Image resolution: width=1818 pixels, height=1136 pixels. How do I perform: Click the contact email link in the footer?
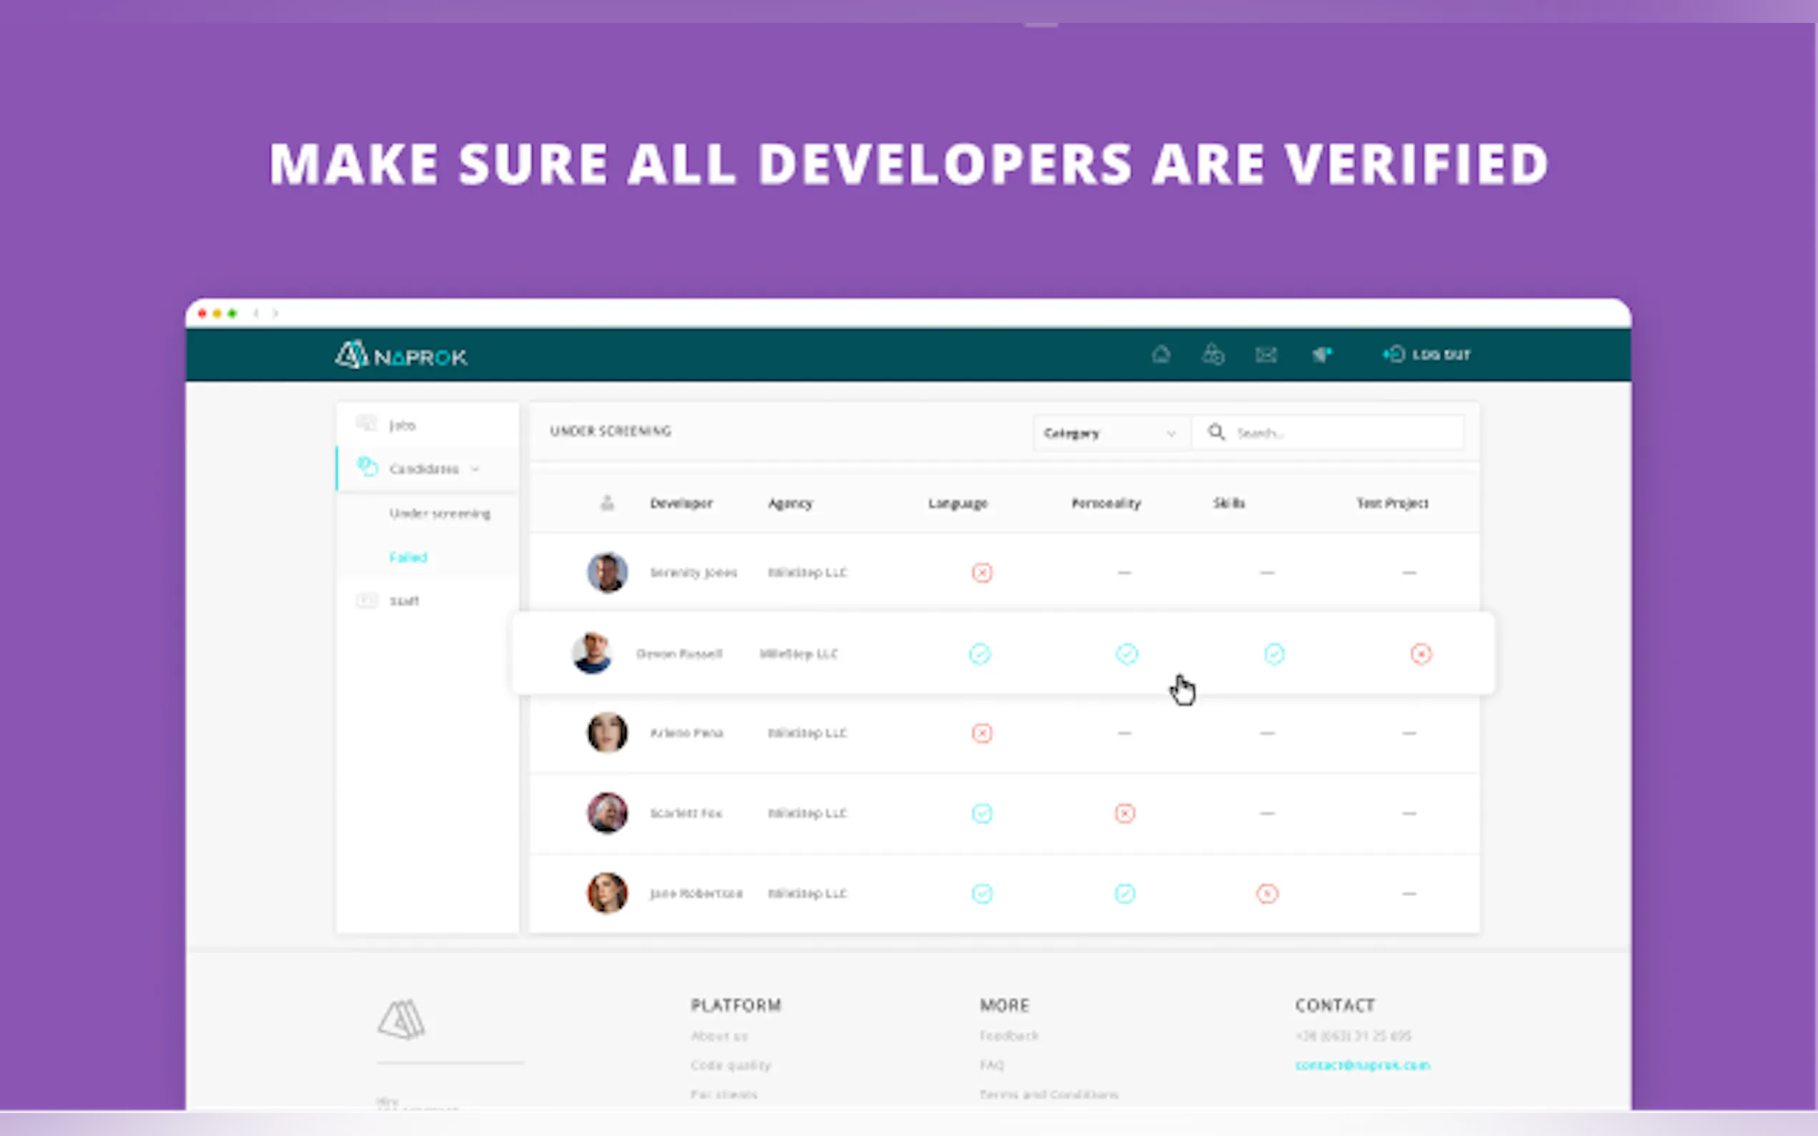1362,1065
